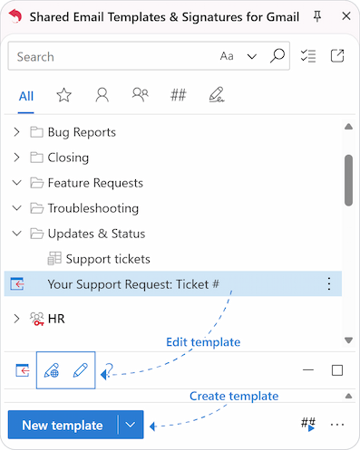Maximize the preview pane square icon

coord(337,370)
